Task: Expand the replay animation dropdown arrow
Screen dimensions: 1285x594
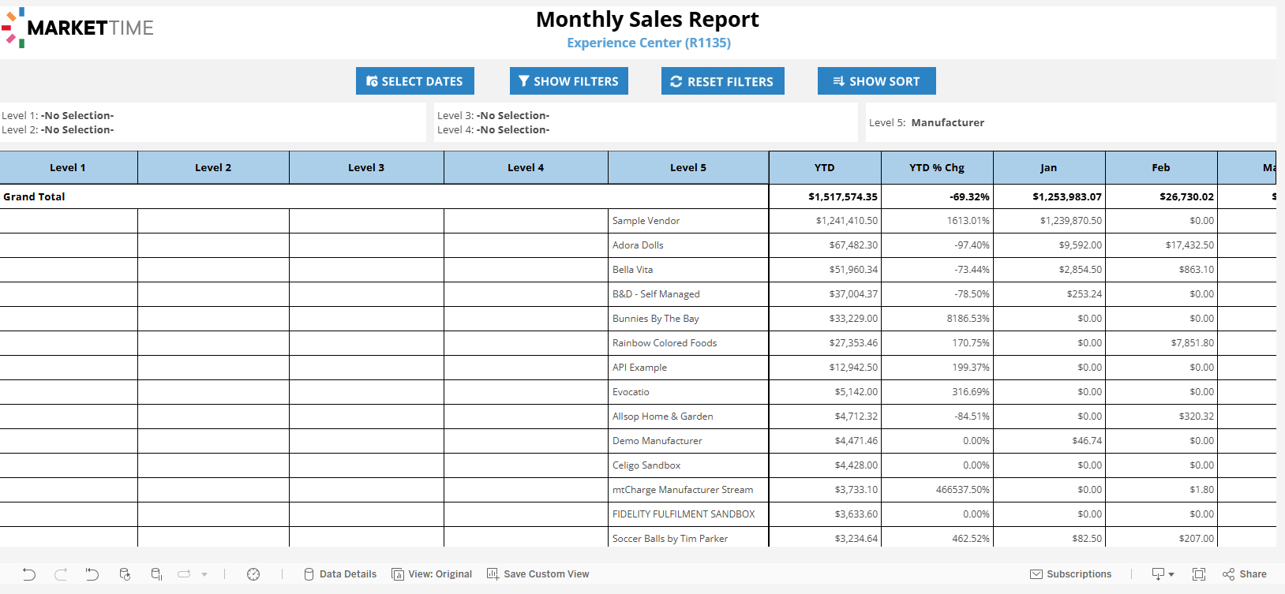Action: pos(204,574)
